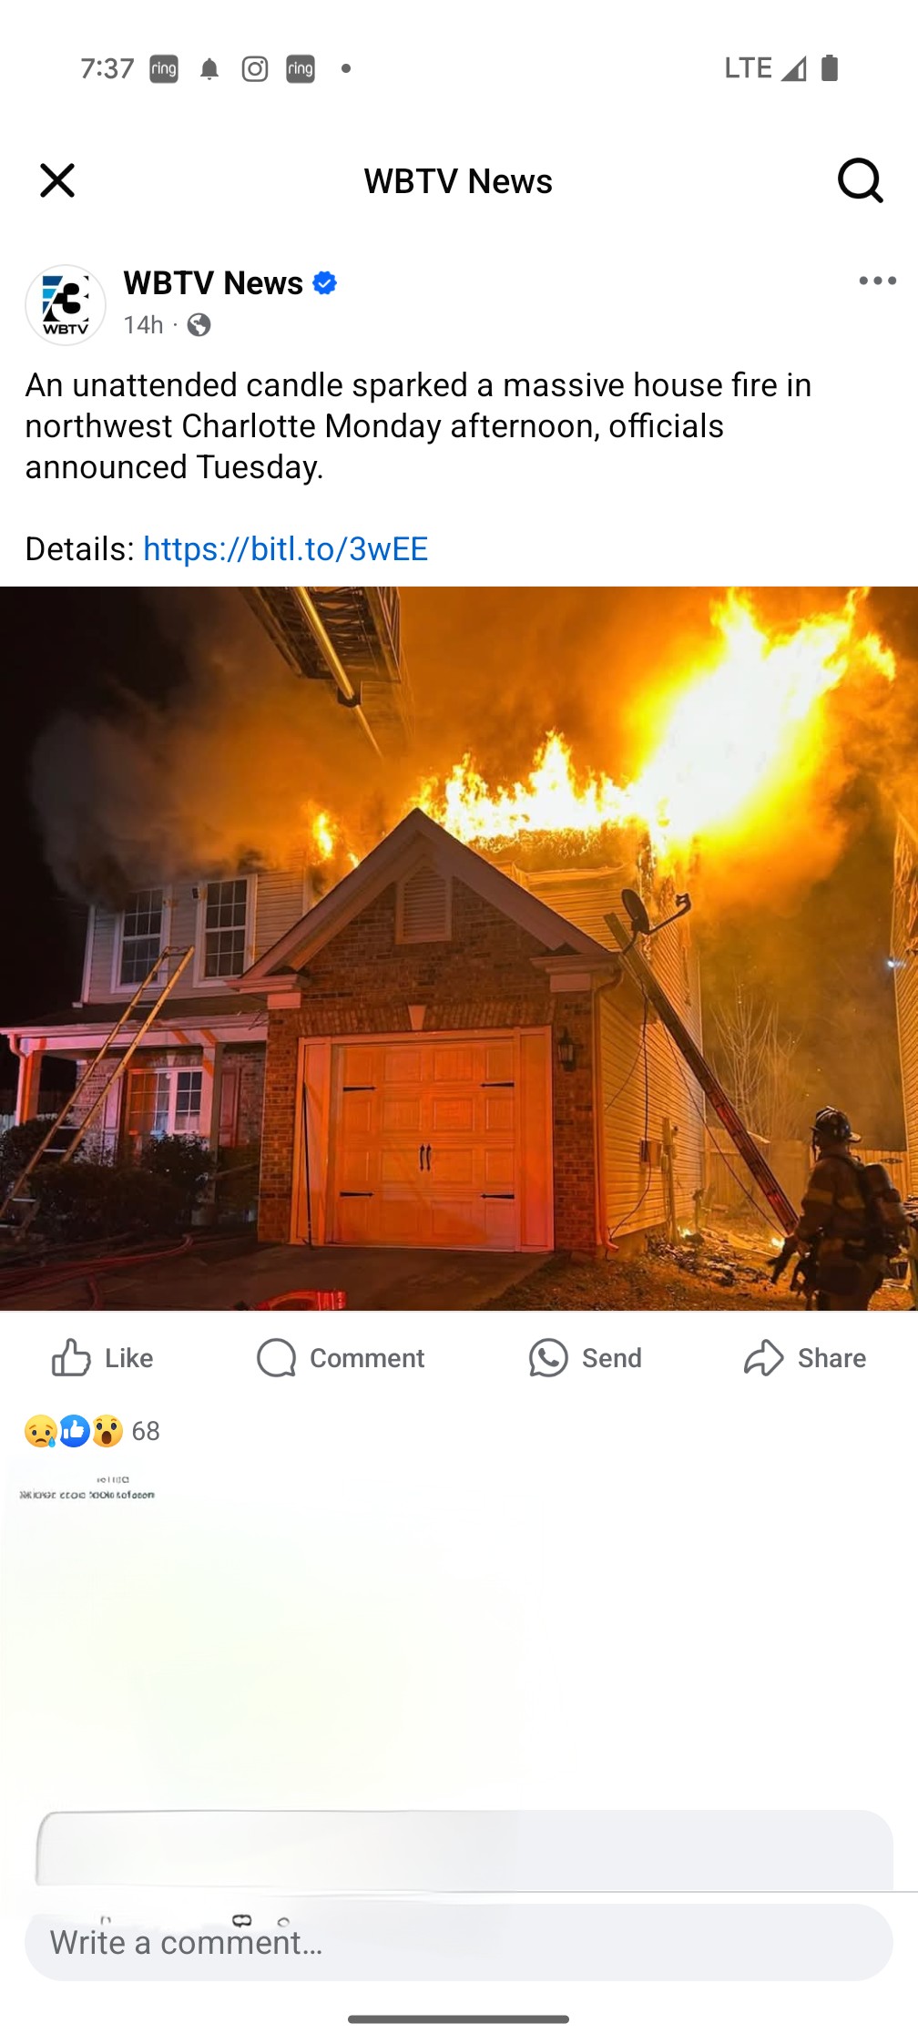918x2044 pixels.
Task: Open the bitl.to/3wEE details link
Action: (286, 548)
